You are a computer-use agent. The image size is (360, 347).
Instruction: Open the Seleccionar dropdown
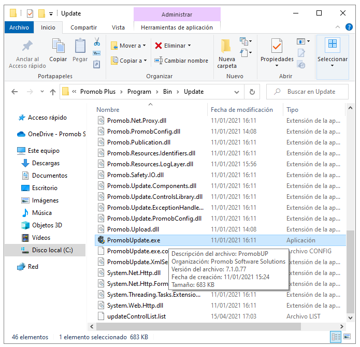pyautogui.click(x=333, y=66)
